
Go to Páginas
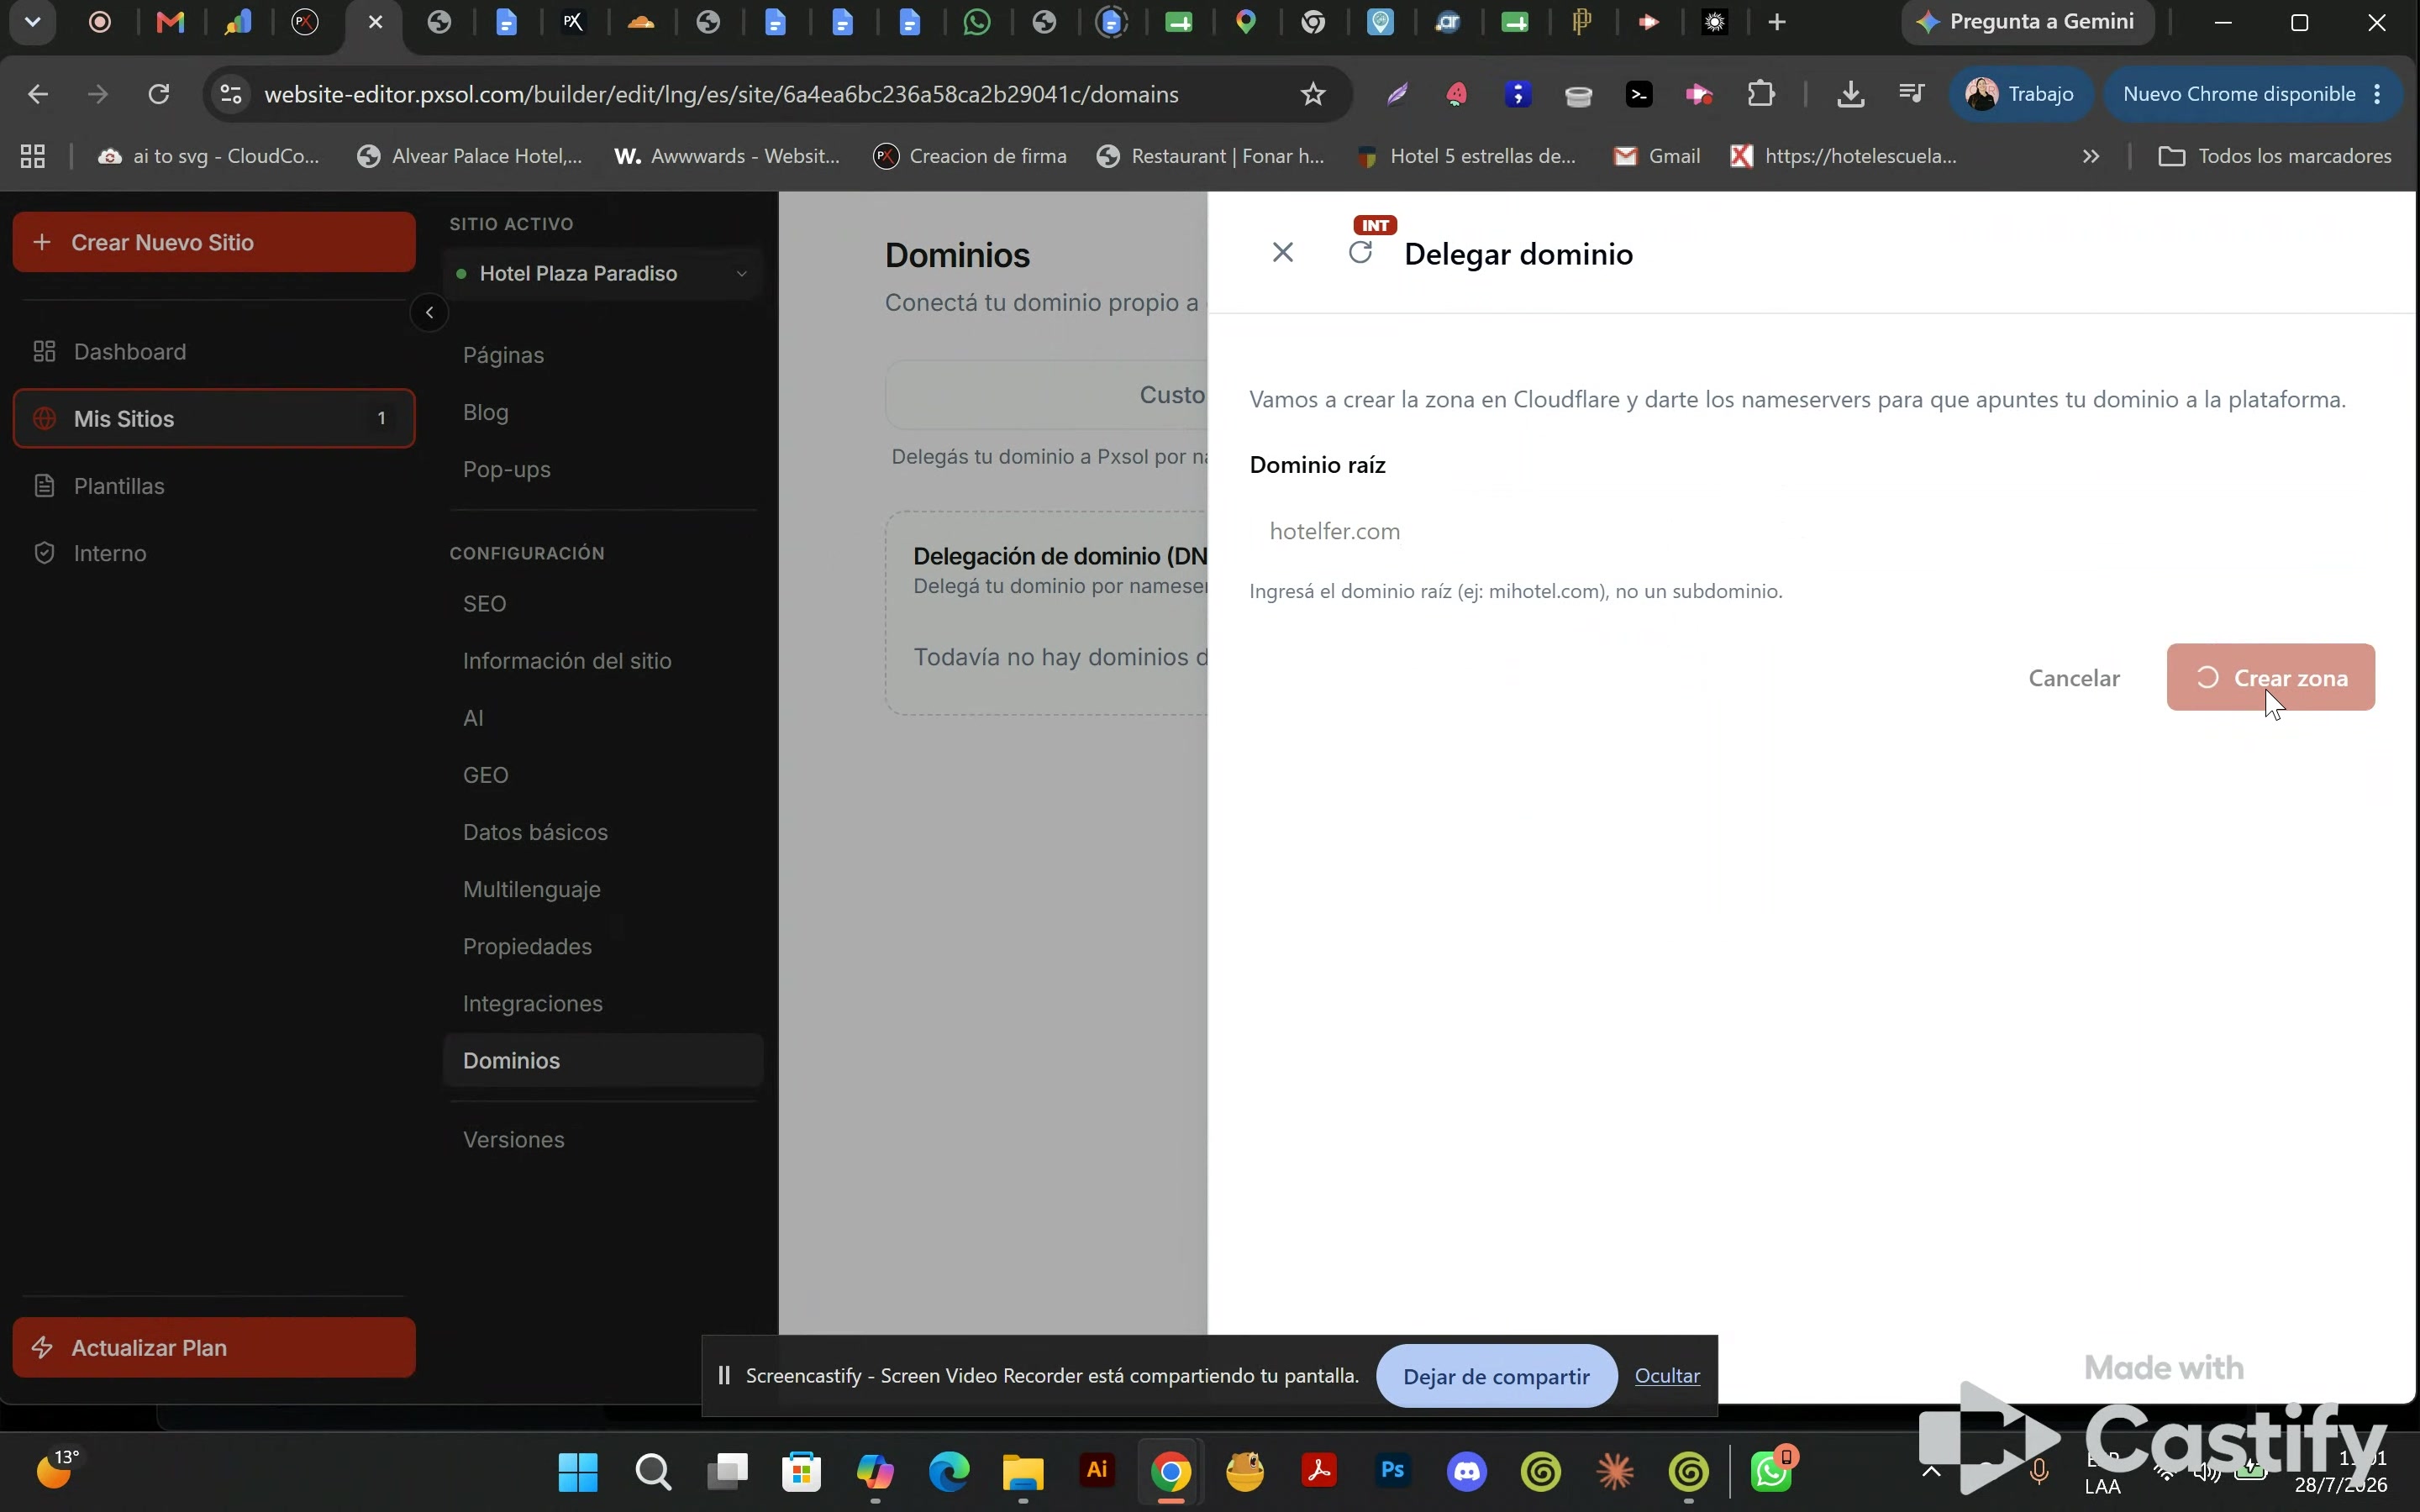(x=504, y=355)
